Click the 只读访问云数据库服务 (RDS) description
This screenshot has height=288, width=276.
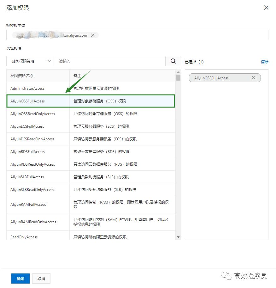pyautogui.click(x=105, y=164)
